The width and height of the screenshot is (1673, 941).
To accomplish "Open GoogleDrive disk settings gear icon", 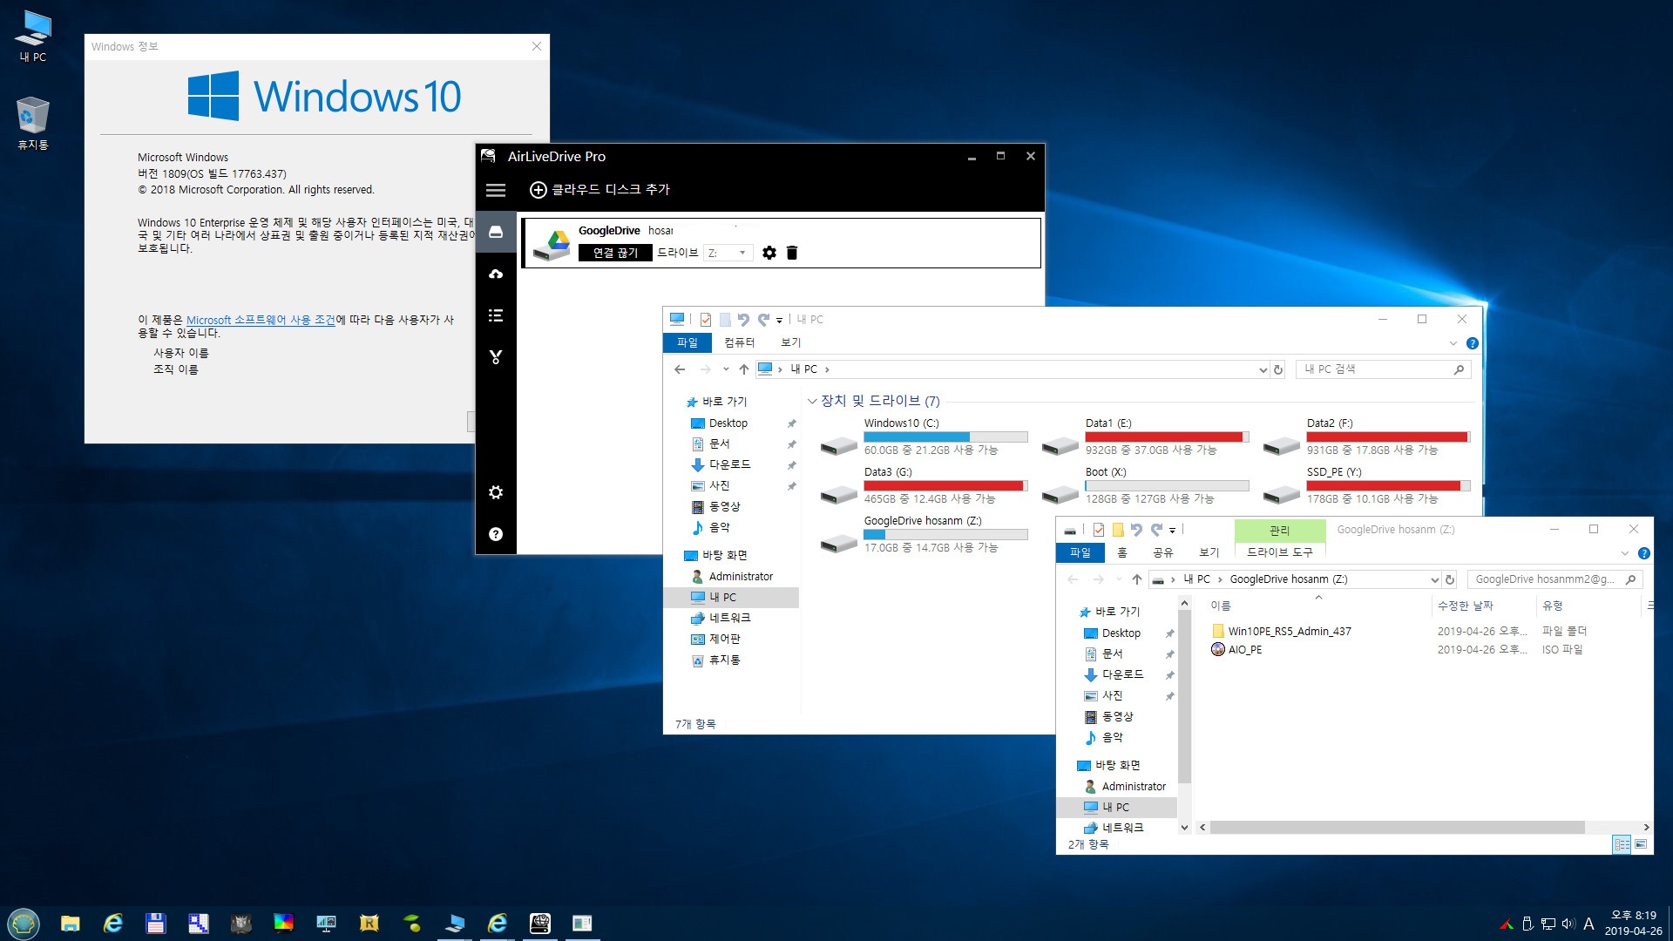I will coord(769,253).
